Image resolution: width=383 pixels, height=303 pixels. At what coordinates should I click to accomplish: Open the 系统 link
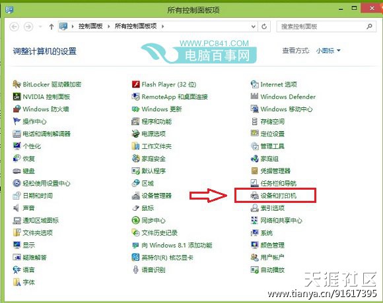tap(267, 233)
